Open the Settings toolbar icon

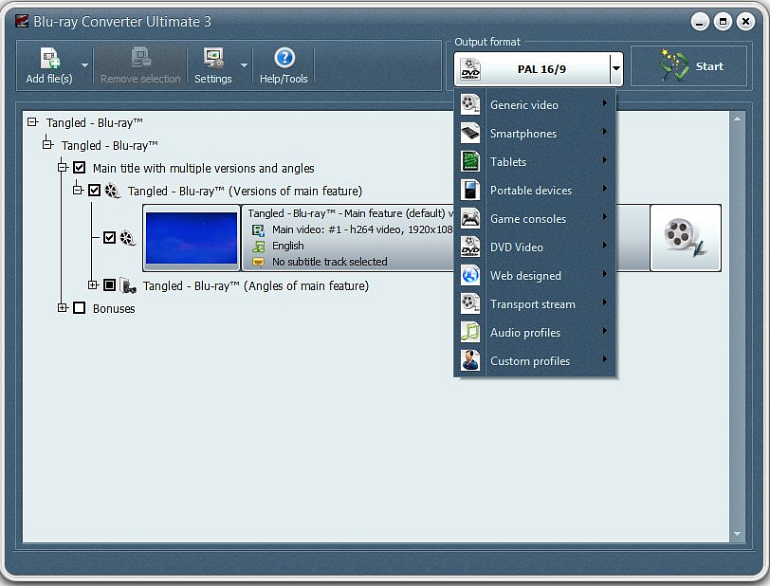click(x=212, y=64)
